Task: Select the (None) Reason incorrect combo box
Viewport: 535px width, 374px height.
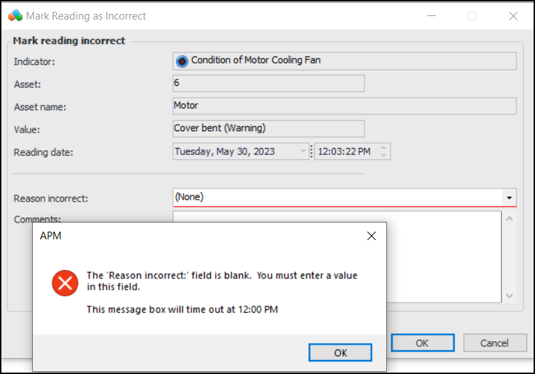Action: (x=338, y=197)
